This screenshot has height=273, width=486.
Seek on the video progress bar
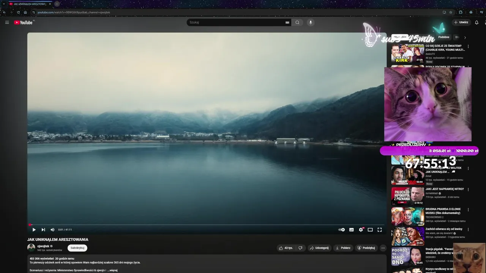click(x=207, y=224)
